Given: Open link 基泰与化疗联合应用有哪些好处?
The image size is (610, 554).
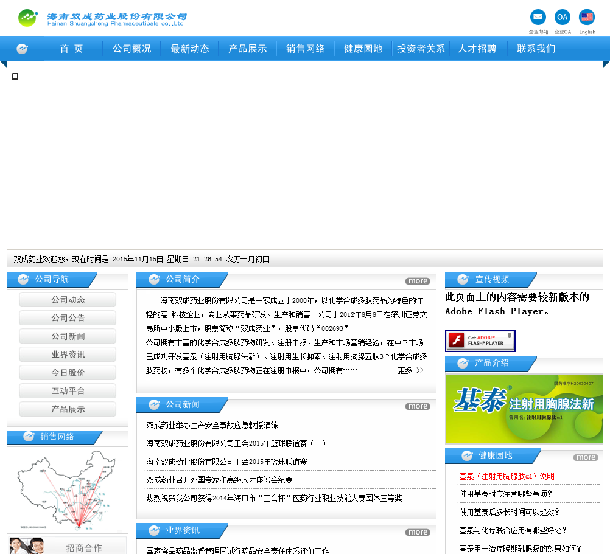Looking at the screenshot, I should tap(513, 531).
